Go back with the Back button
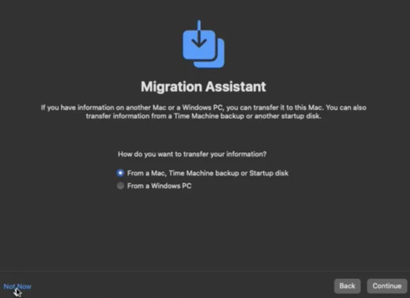Viewport: 410px width, 298px height. pyautogui.click(x=347, y=286)
